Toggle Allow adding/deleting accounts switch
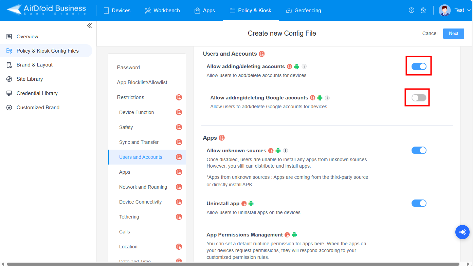The height and width of the screenshot is (266, 473). click(419, 66)
